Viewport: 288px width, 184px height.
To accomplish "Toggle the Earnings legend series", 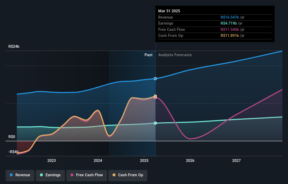I will coord(50,175).
